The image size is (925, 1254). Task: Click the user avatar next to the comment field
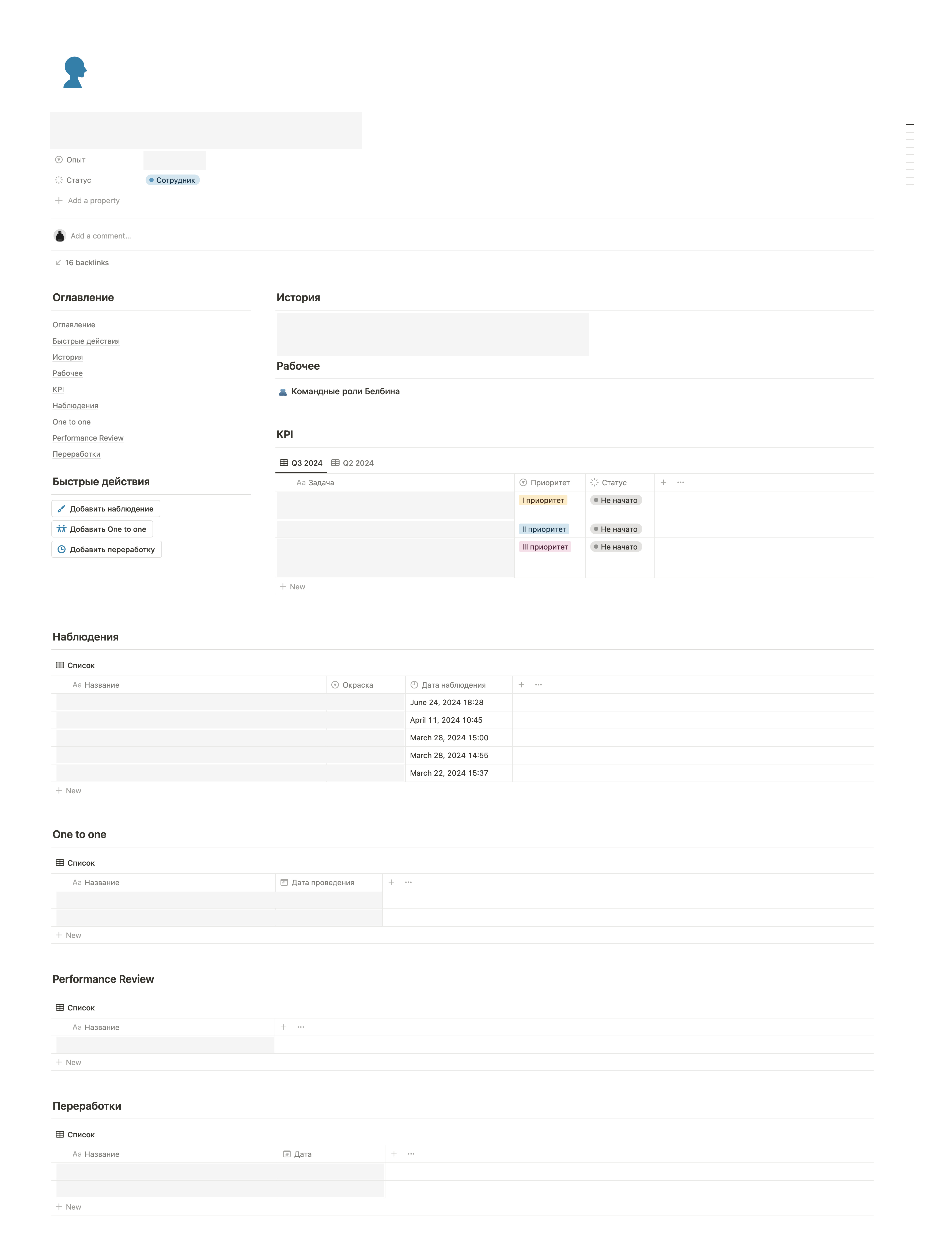tap(60, 236)
